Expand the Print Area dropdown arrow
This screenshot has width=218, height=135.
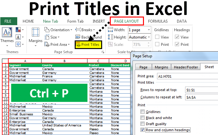coord(69,44)
